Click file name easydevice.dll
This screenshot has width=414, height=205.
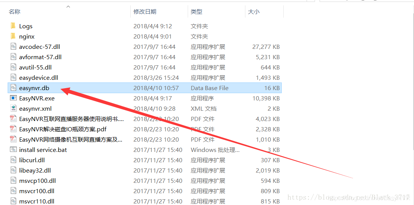point(39,77)
